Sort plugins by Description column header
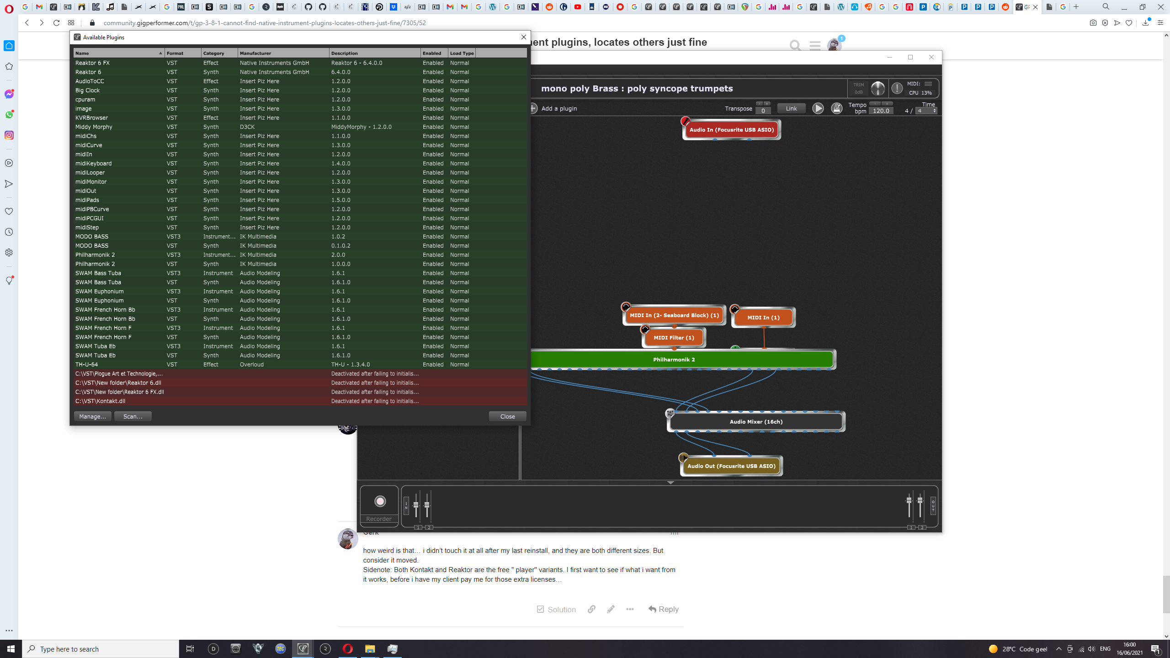The image size is (1170, 658). pyautogui.click(x=375, y=53)
